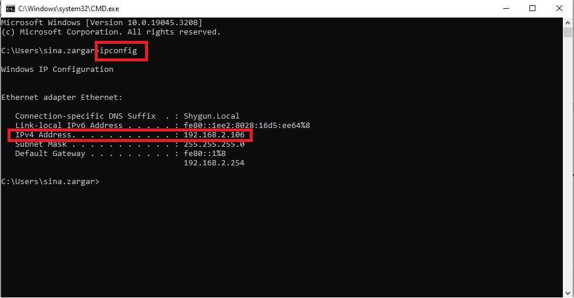Screen dimensions: 574x298
Task: Click the Subnet Mask value 255.255.255.0
Action: [x=214, y=144]
